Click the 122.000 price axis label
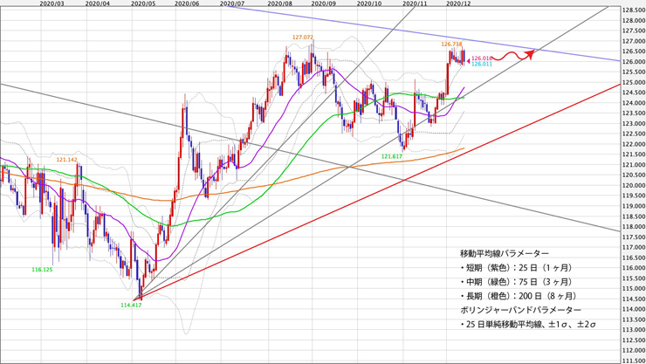This screenshot has width=646, height=364. pos(635,144)
